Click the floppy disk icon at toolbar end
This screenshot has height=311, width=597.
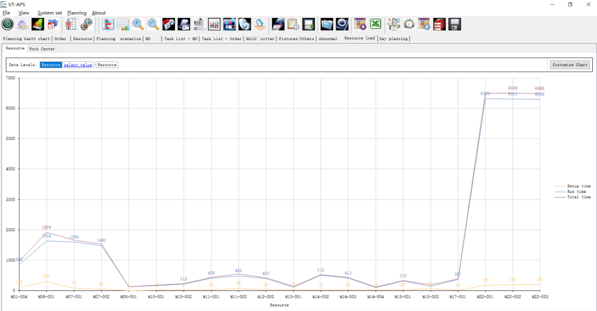click(455, 24)
